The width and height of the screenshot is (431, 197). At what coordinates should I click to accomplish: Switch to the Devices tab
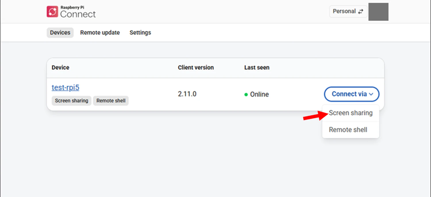pyautogui.click(x=60, y=33)
